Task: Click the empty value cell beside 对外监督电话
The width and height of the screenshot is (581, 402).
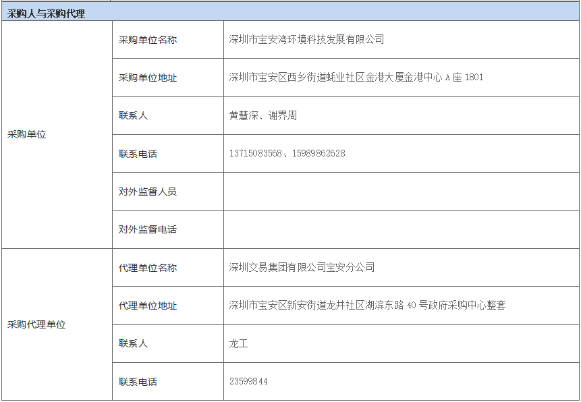Action: click(x=401, y=229)
